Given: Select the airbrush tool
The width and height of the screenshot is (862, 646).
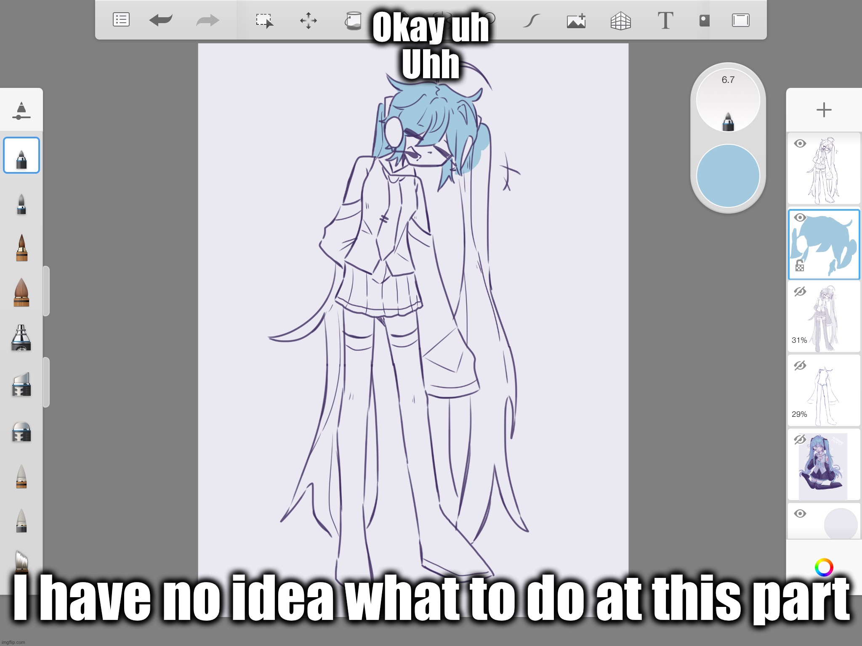Looking at the screenshot, I should (x=21, y=338).
